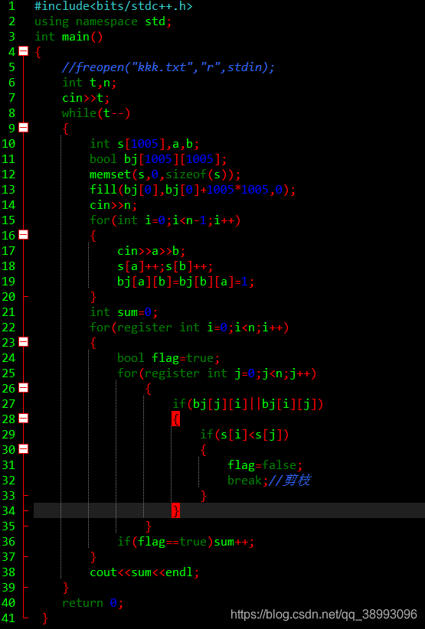Click the highlighted closing brace on line 34
425x629 pixels.
pos(176,510)
